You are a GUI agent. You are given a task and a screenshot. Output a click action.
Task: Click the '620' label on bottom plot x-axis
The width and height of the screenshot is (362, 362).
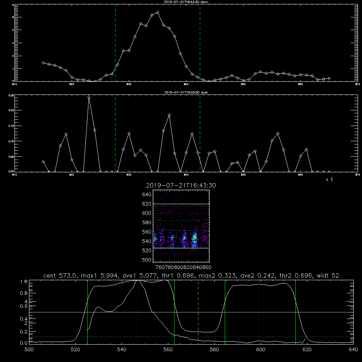point(307,350)
